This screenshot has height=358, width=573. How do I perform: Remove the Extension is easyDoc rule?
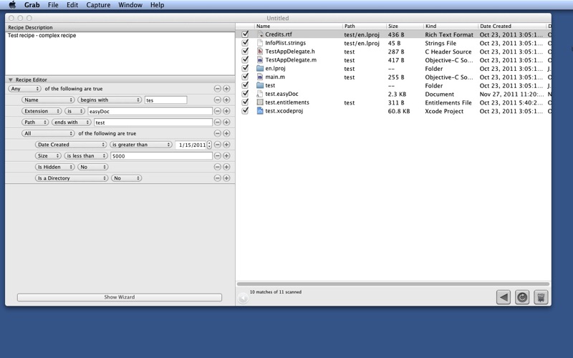tap(218, 111)
